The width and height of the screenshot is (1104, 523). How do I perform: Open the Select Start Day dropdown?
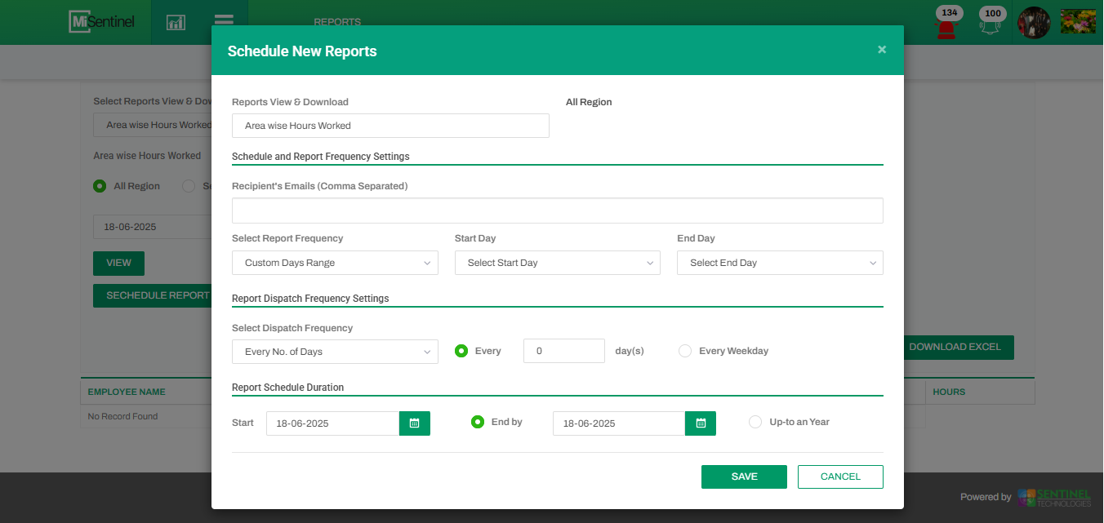(x=557, y=263)
